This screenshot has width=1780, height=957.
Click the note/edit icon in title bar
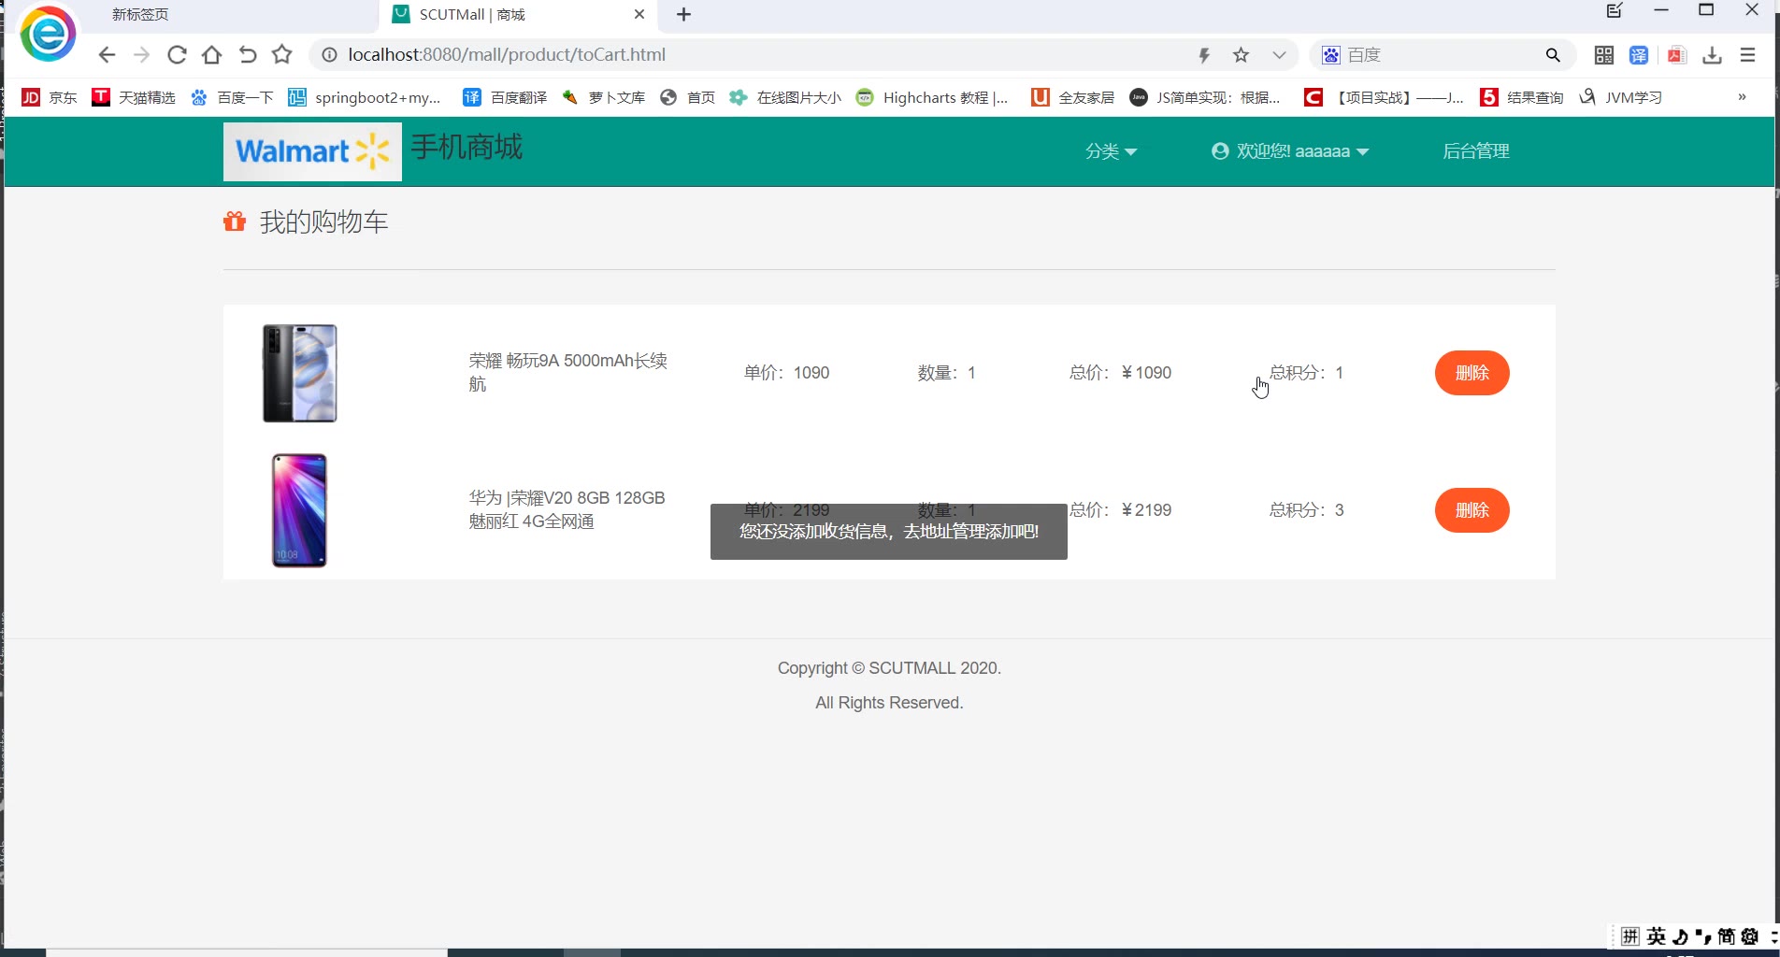pos(1615,11)
